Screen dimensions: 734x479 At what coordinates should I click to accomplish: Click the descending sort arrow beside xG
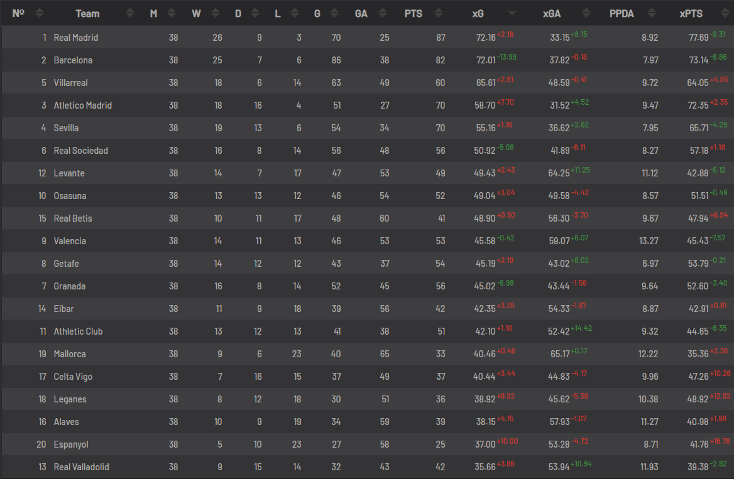[x=512, y=13]
